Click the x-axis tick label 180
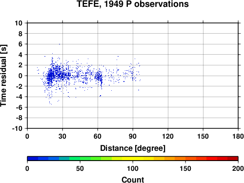The height and width of the screenshot is (183, 244). point(238,136)
